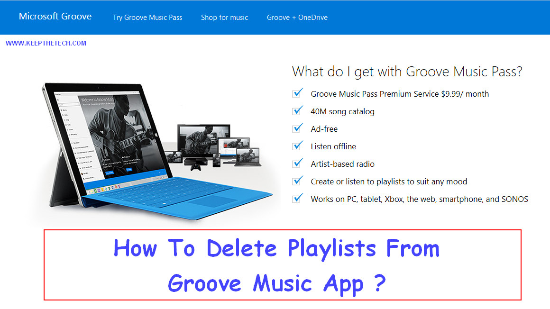This screenshot has height=309, width=550.
Task: Go to Shop for music
Action: coord(224,18)
